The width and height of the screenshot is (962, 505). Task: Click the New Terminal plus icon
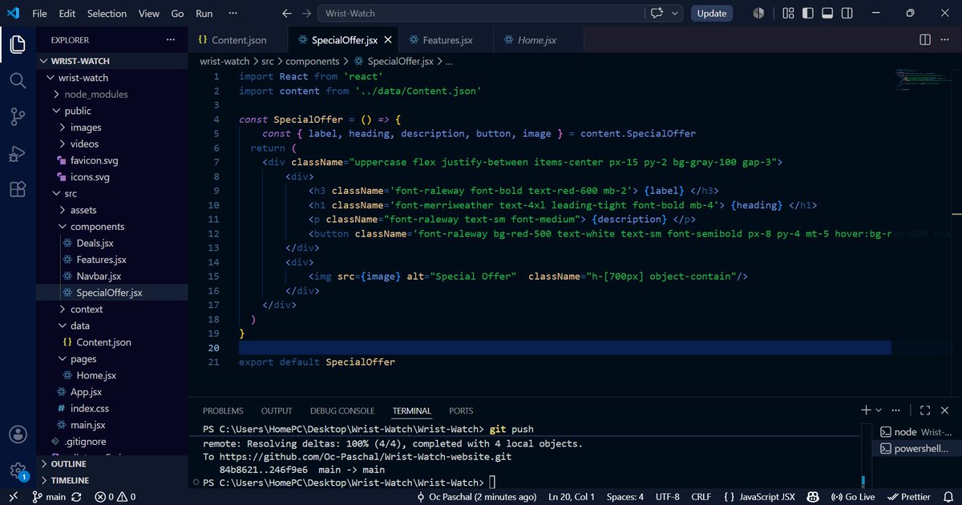point(866,410)
